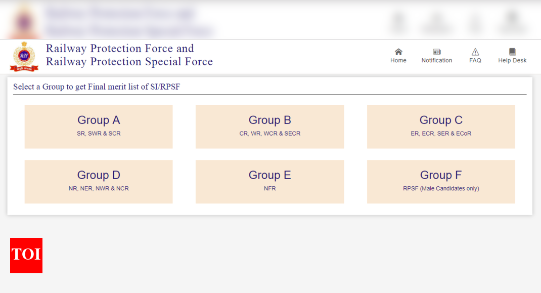Select Group F for RPSF male candidates

pyautogui.click(x=440, y=181)
